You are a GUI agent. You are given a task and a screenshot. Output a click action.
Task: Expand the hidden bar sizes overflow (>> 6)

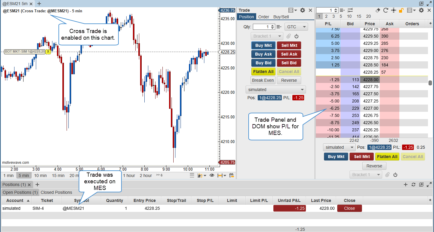tap(159, 176)
